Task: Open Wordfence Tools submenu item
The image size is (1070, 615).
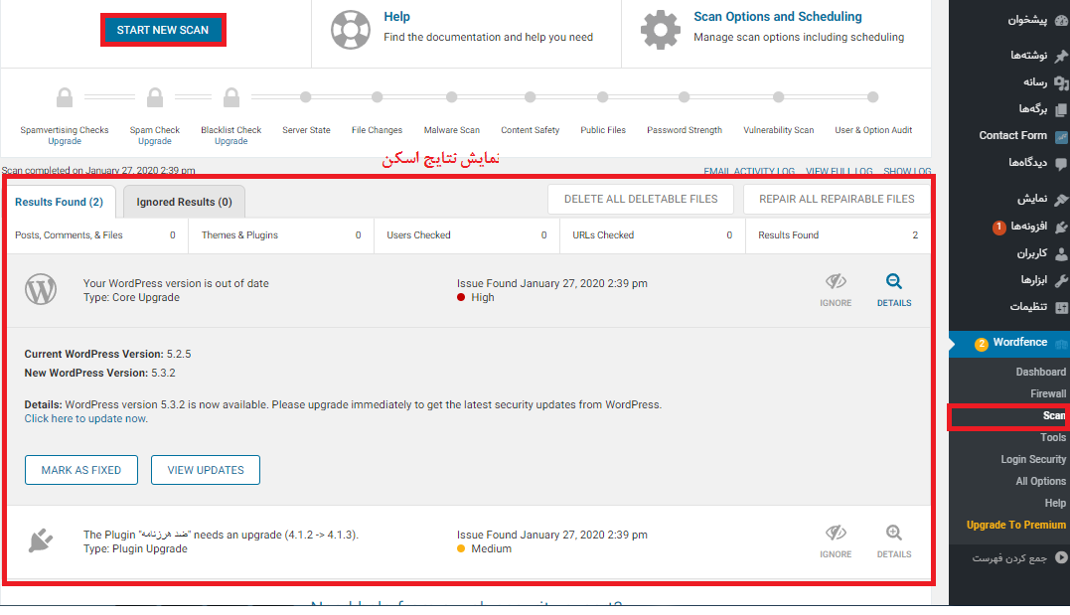Action: (x=1053, y=437)
